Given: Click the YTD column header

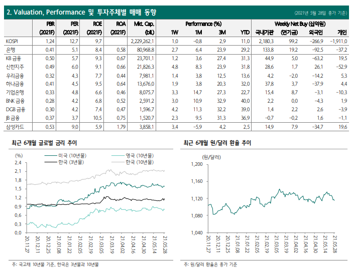Looking at the screenshot, I should (245, 33).
